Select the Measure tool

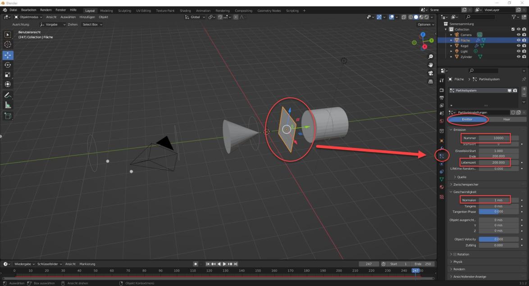tap(8, 105)
